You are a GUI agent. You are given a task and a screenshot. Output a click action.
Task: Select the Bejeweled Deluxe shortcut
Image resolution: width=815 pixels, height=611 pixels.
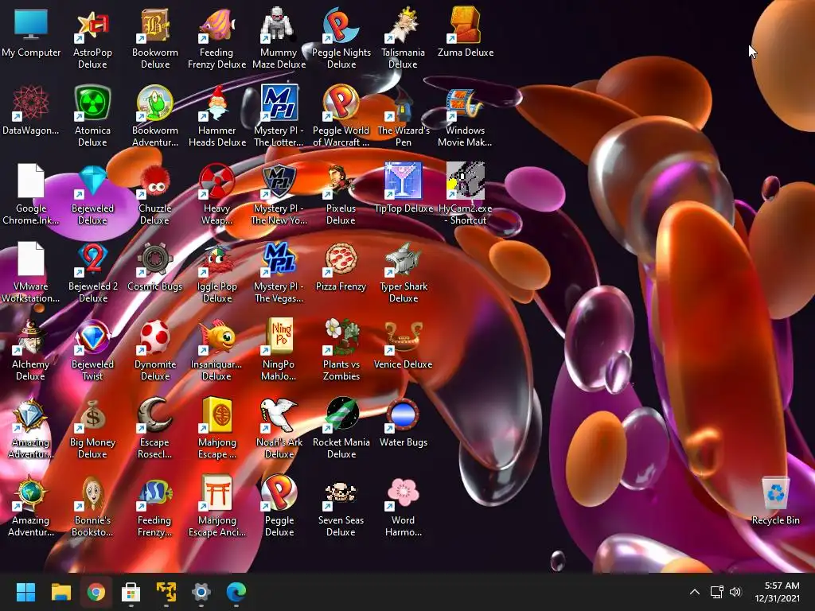[x=92, y=181]
